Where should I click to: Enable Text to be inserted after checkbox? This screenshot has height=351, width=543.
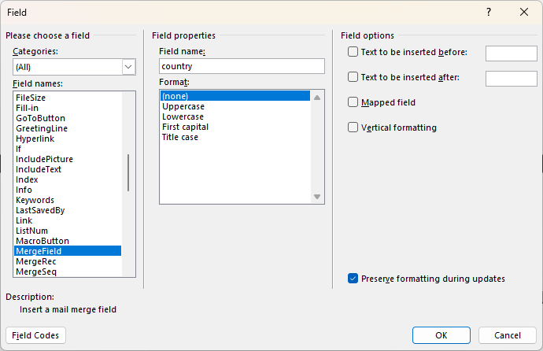pyautogui.click(x=353, y=77)
